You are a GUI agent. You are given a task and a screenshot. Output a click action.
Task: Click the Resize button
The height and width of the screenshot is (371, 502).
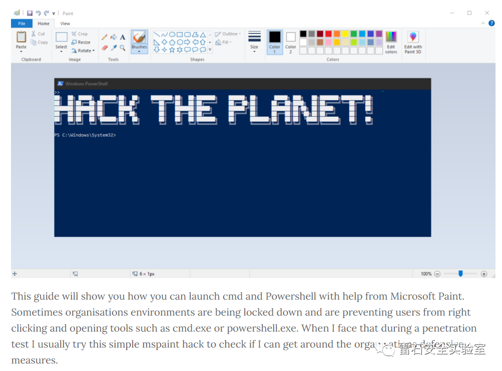[x=81, y=42]
